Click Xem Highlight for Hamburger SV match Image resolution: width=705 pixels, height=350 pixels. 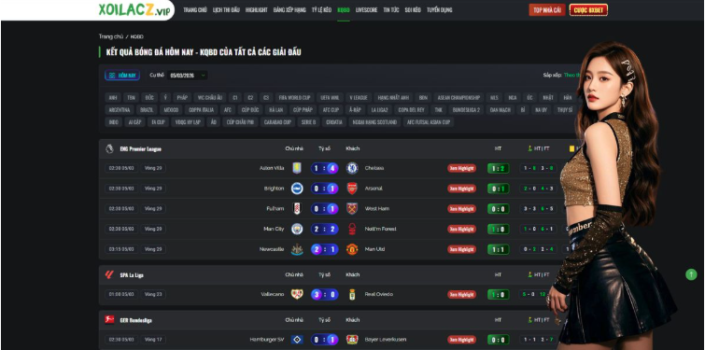click(461, 340)
